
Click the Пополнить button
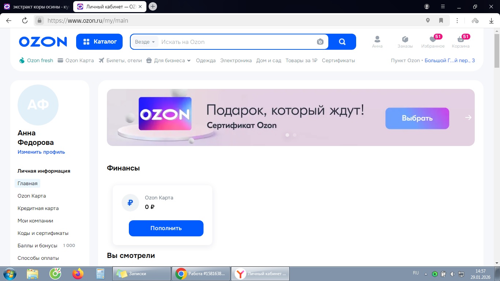(x=166, y=228)
